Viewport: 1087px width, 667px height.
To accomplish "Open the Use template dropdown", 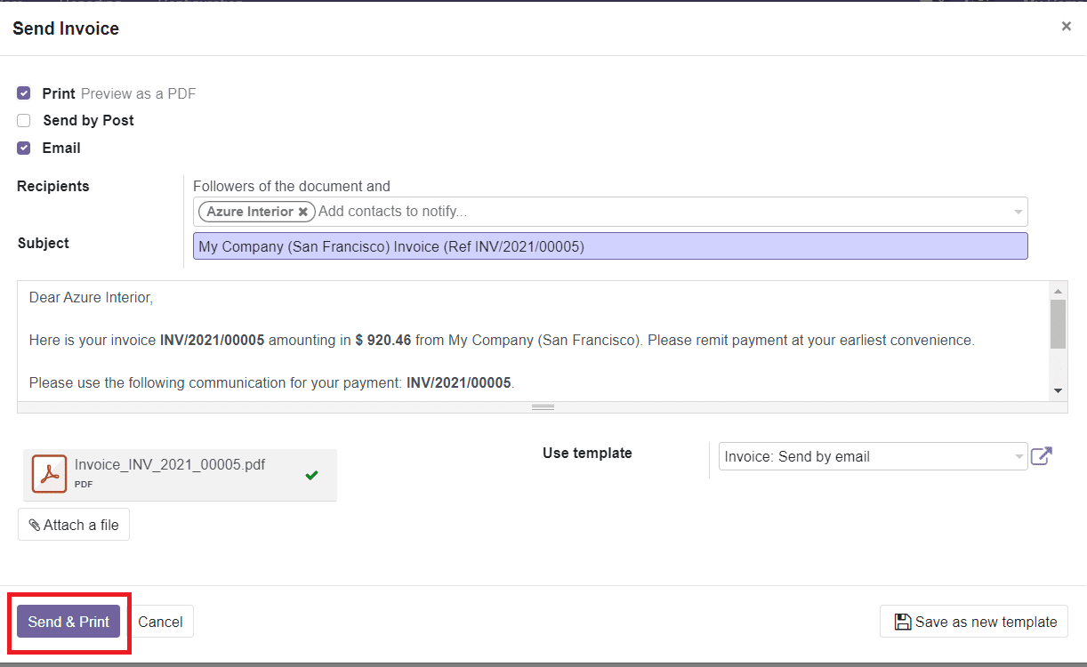I will [1019, 456].
